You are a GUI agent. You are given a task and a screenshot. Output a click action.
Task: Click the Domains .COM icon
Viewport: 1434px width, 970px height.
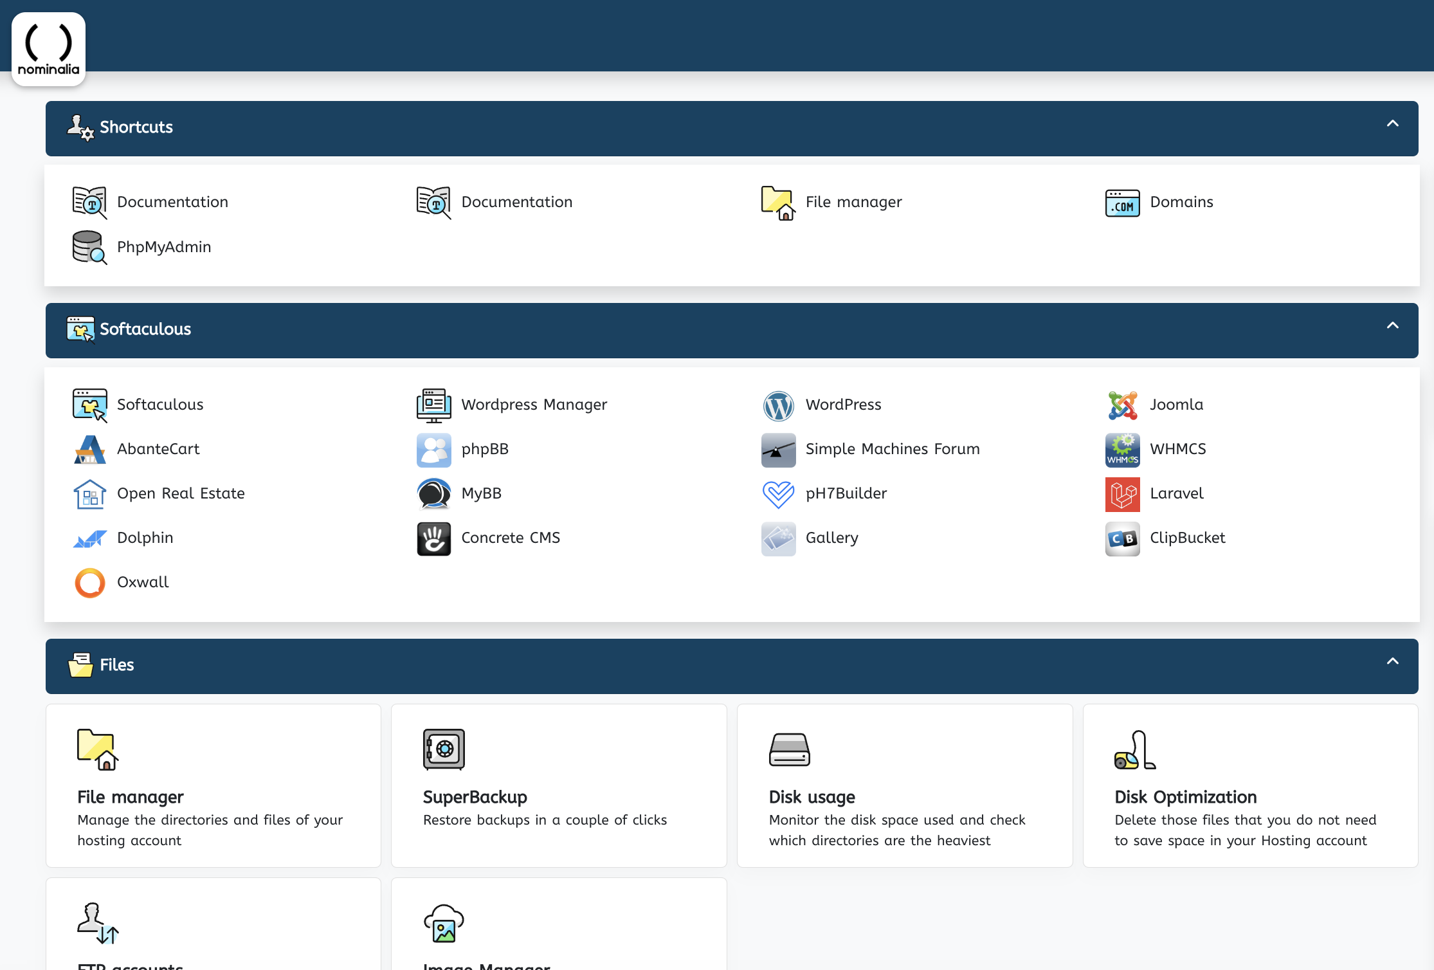[1122, 203]
